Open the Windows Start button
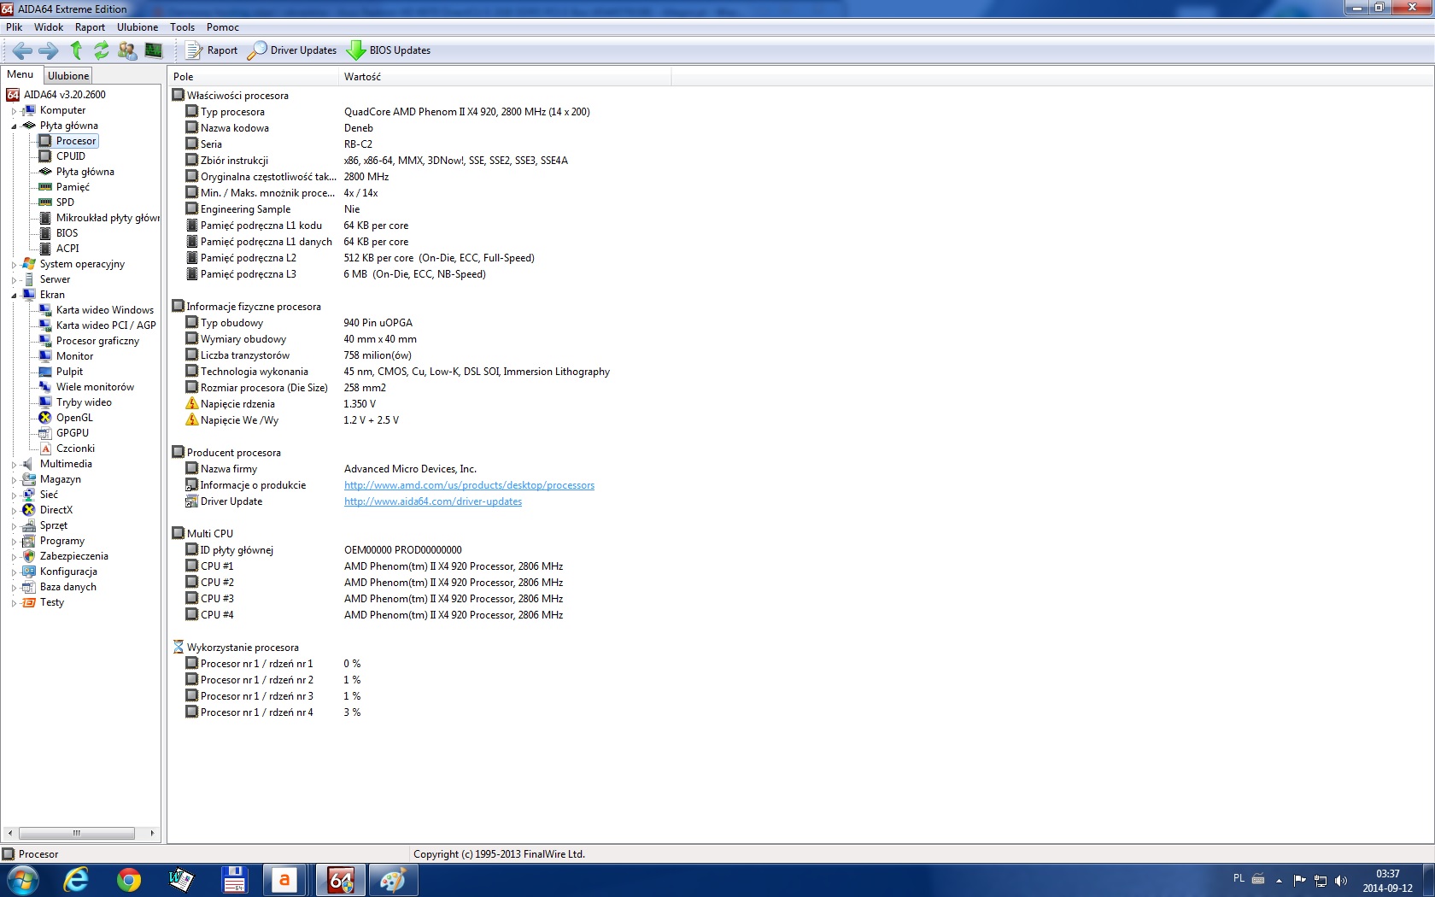 point(21,880)
